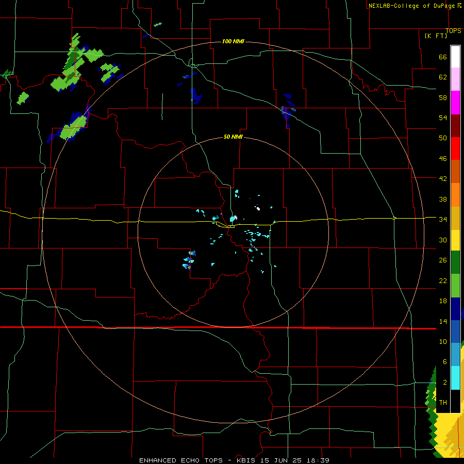The image size is (464, 464).
Task: Pick the '38' legend value
Action: click(443, 199)
